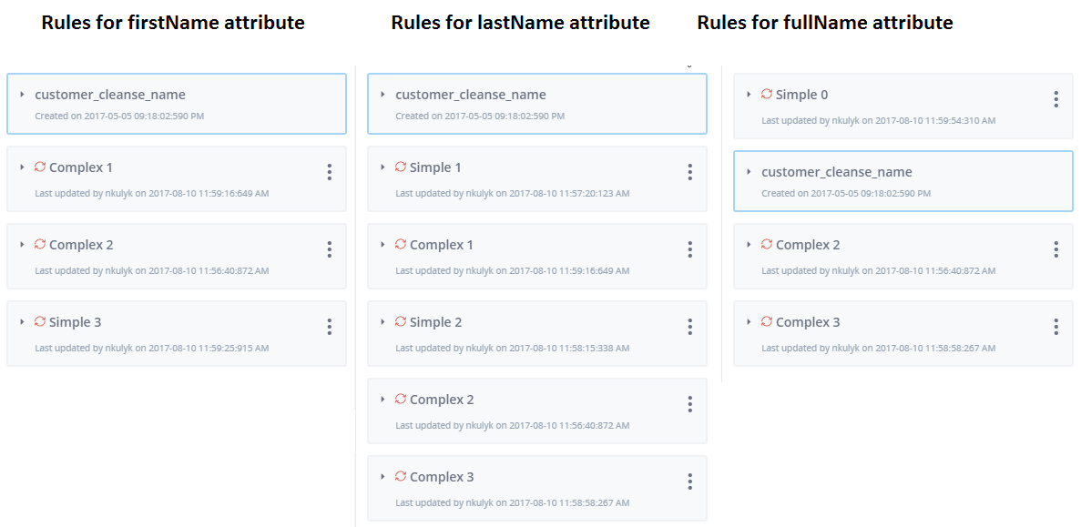Open options menu for Complex 3 in lastName rules

coord(690,481)
